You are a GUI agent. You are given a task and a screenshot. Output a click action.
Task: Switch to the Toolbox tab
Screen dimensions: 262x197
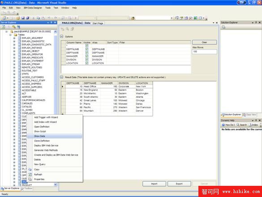(27, 189)
